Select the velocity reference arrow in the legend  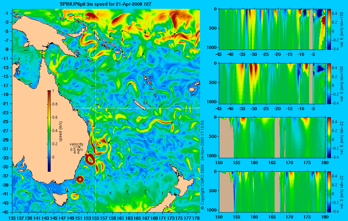(77, 147)
